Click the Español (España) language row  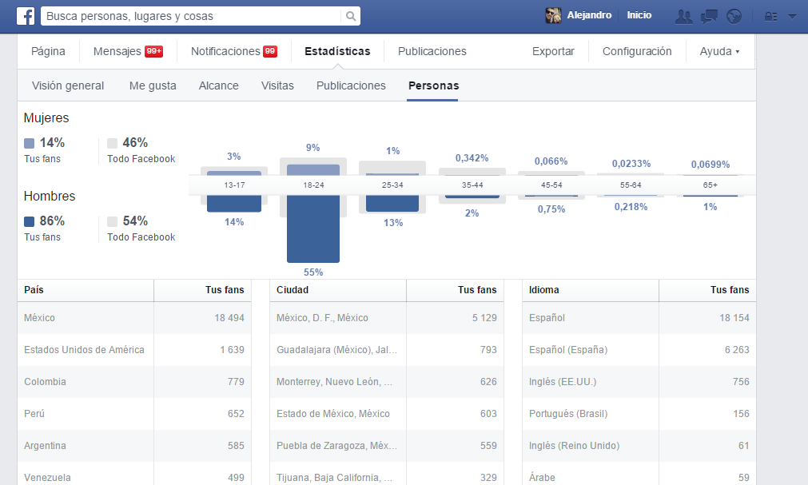point(639,350)
